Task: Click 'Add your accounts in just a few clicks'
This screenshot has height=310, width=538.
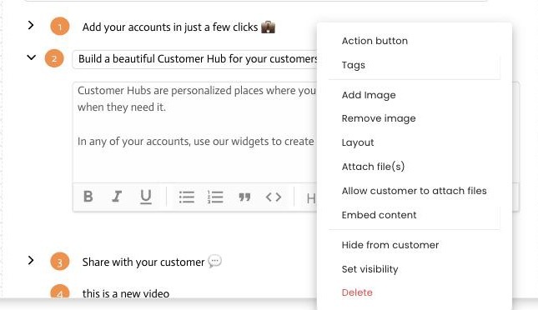Action: (170, 27)
